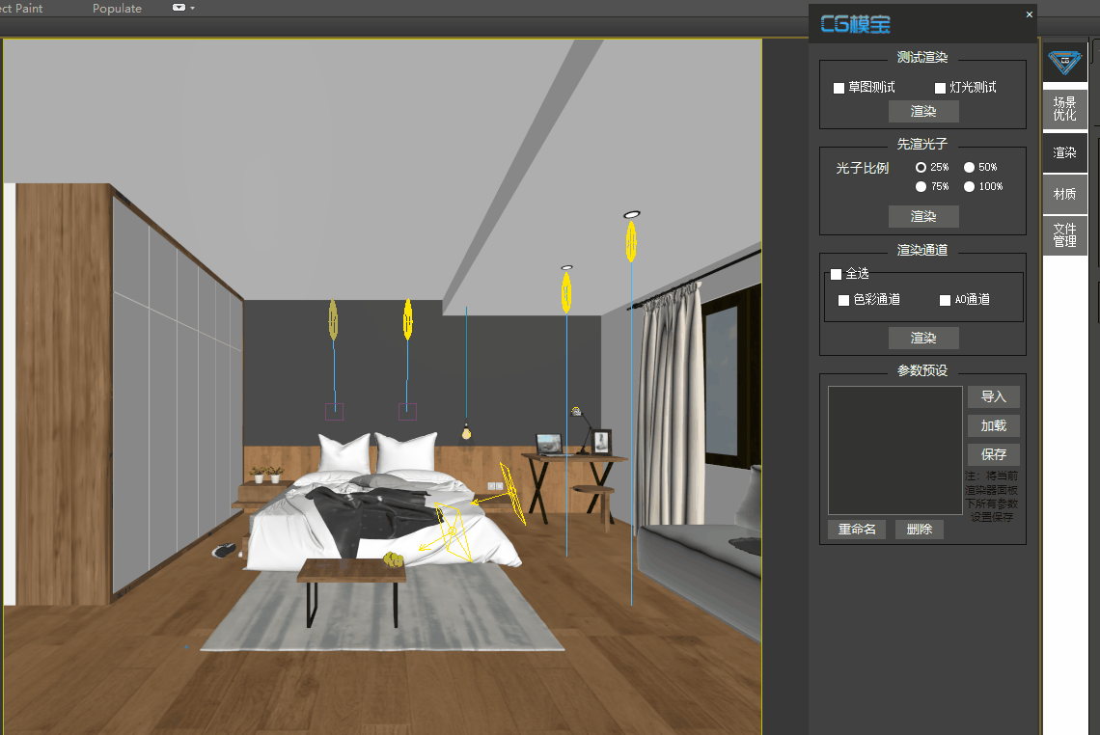Select the 100% photon ratio radio button
This screenshot has width=1100, height=735.
[968, 186]
